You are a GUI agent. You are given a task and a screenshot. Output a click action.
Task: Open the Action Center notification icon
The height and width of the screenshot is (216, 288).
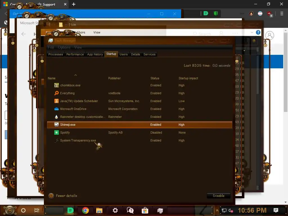276,210
